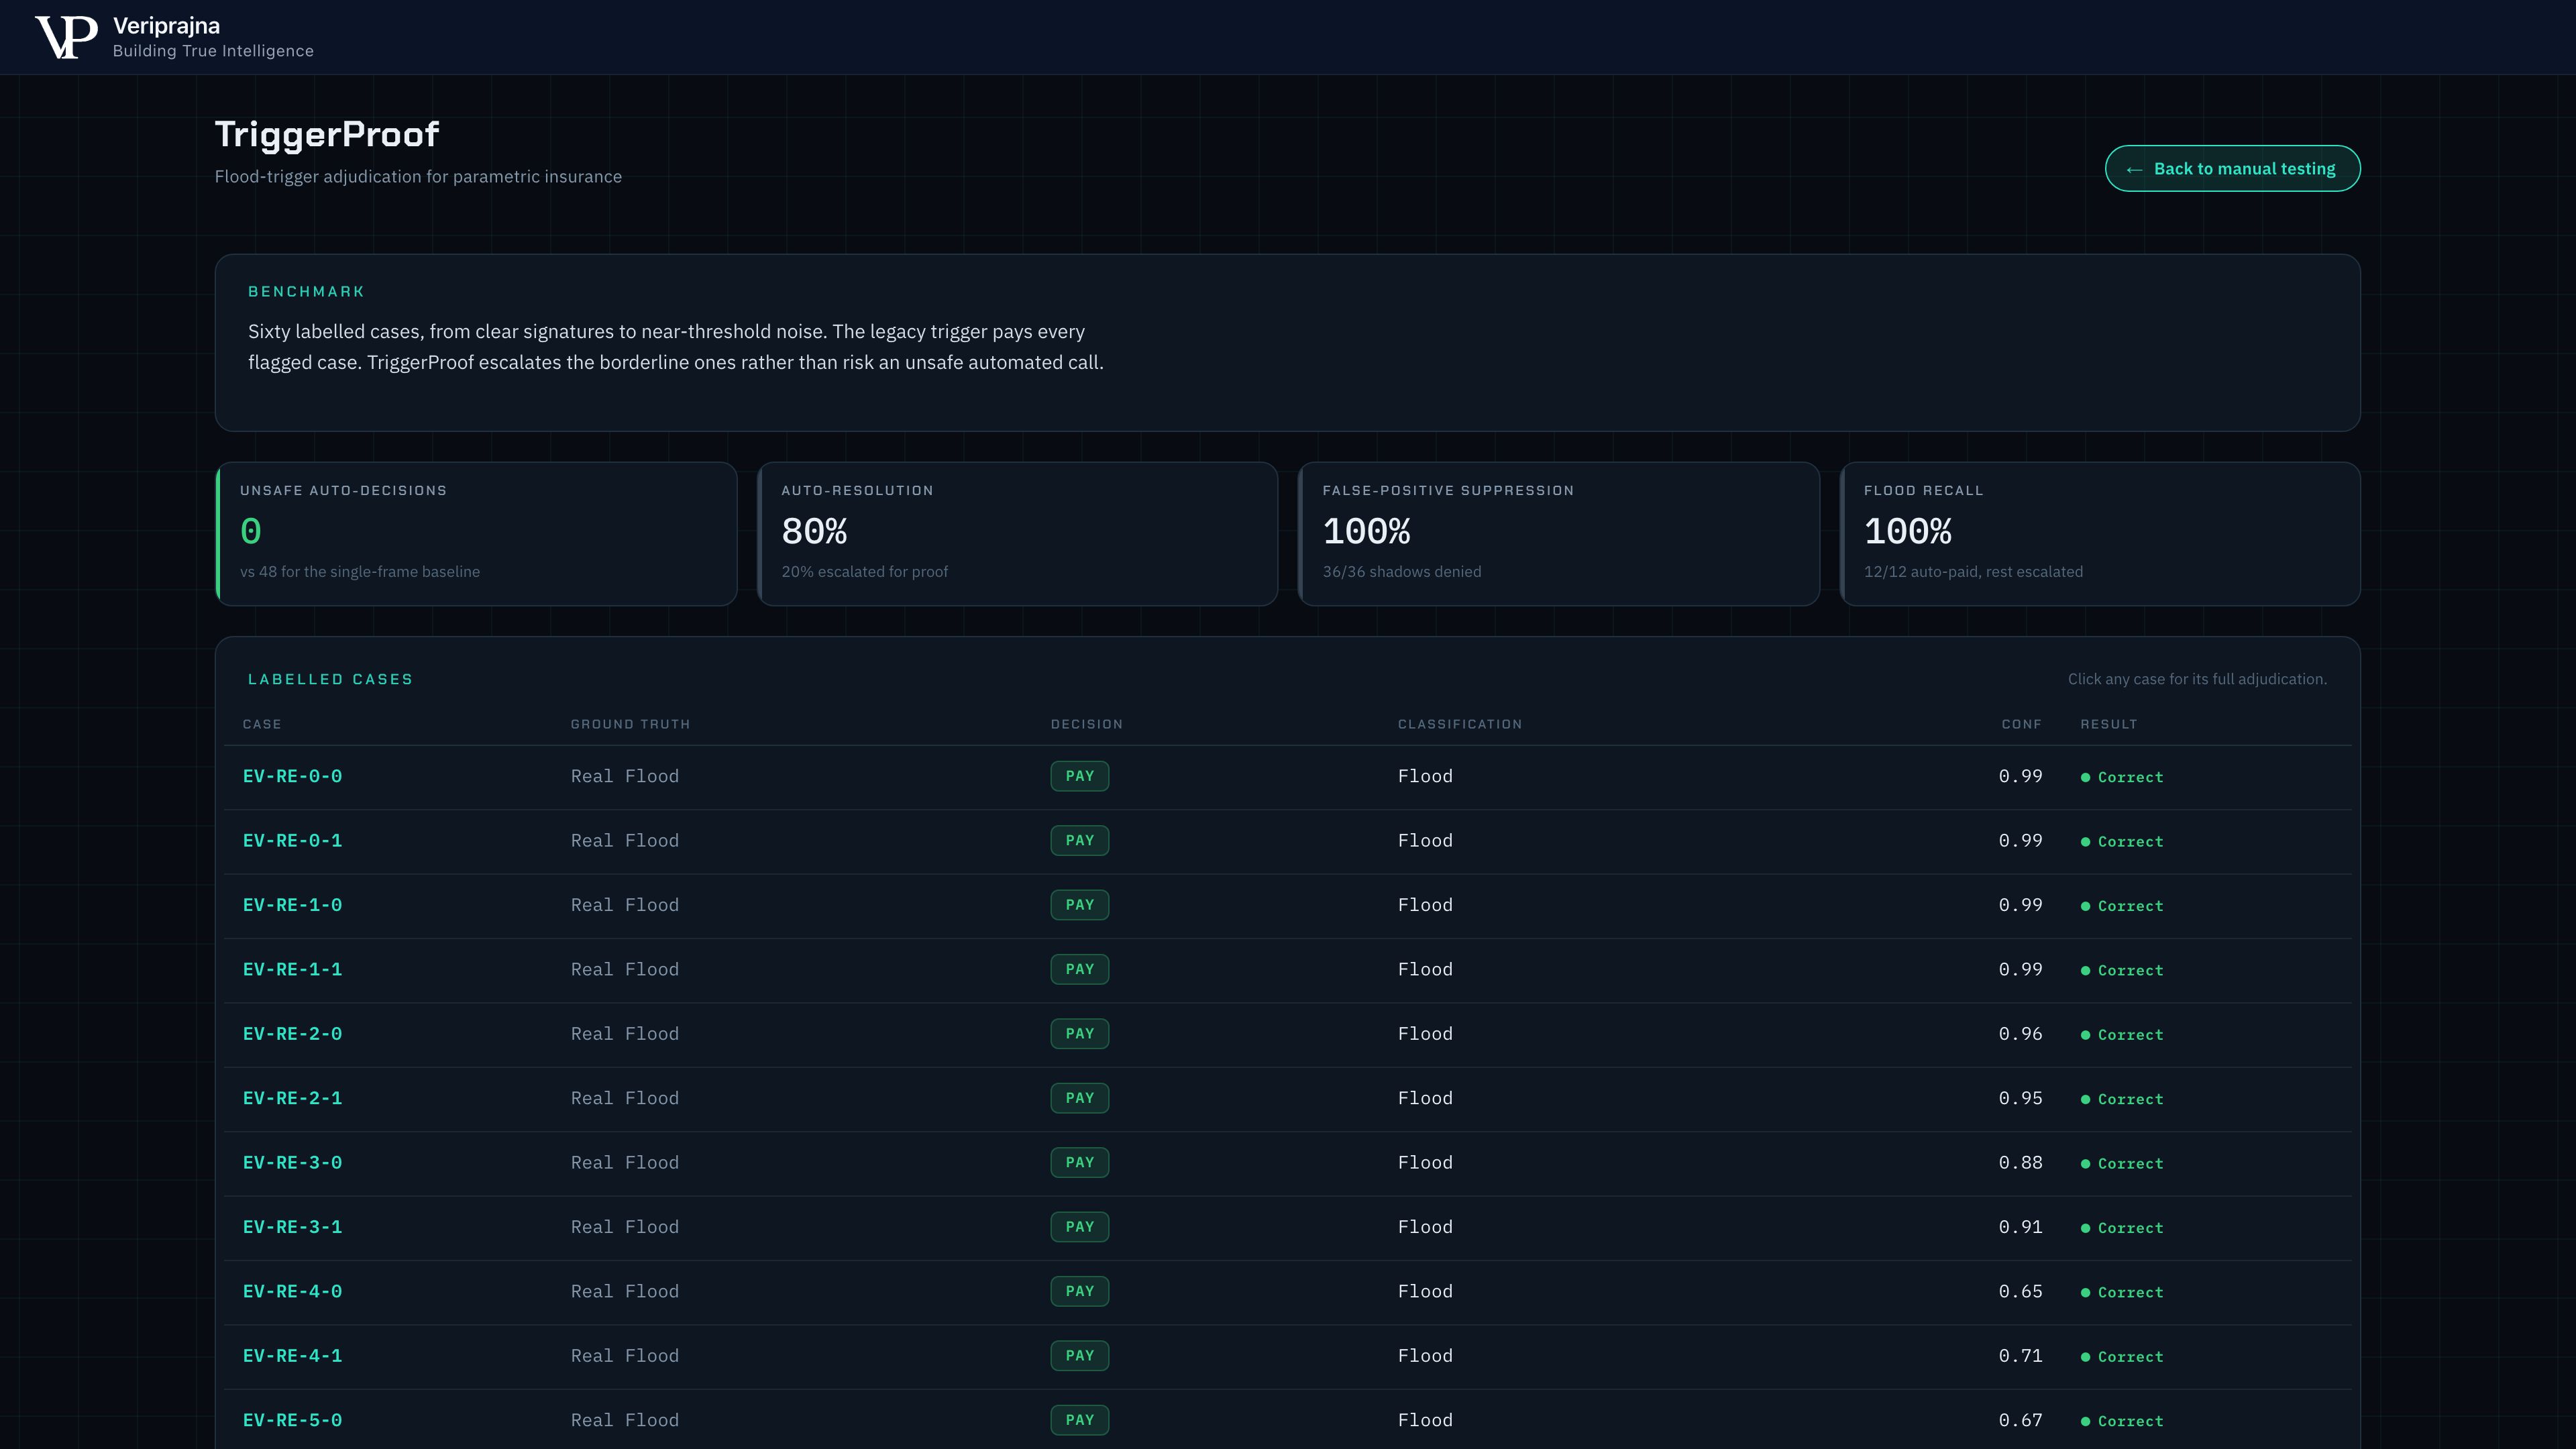Click the PAY badge for EV-RE-2-0
Image resolution: width=2576 pixels, height=1449 pixels.
tap(1079, 1034)
